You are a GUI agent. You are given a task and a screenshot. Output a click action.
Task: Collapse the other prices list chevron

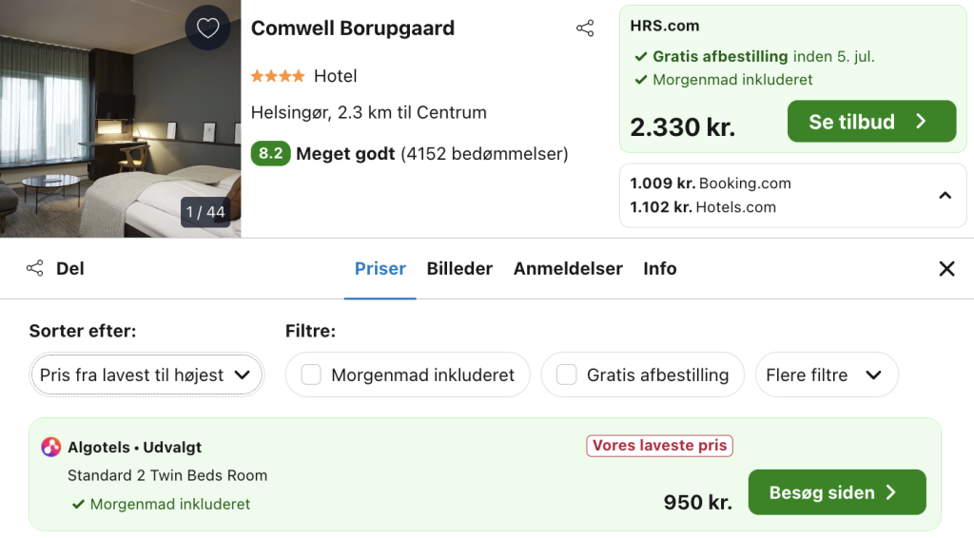coord(945,196)
